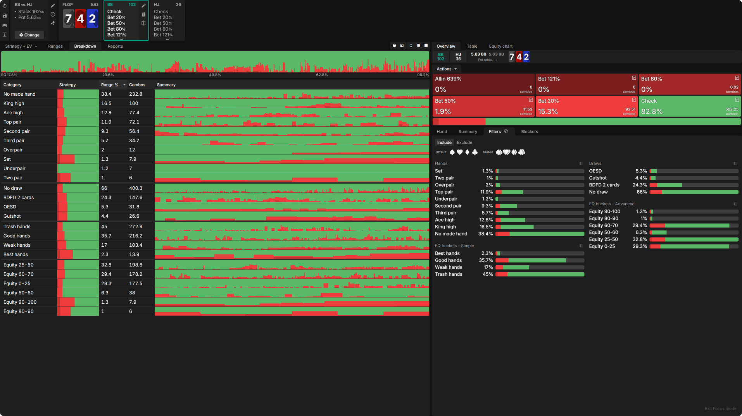Select the Check action card
Viewport: 742px width, 416px height.
[690, 106]
